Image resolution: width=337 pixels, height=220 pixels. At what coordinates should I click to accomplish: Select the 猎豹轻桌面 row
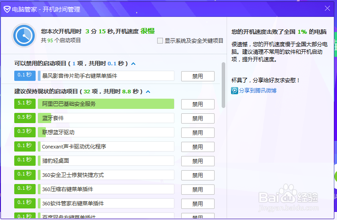click(x=106, y=161)
